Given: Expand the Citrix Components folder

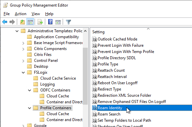Looking at the screenshot, I should tap(23, 49).
